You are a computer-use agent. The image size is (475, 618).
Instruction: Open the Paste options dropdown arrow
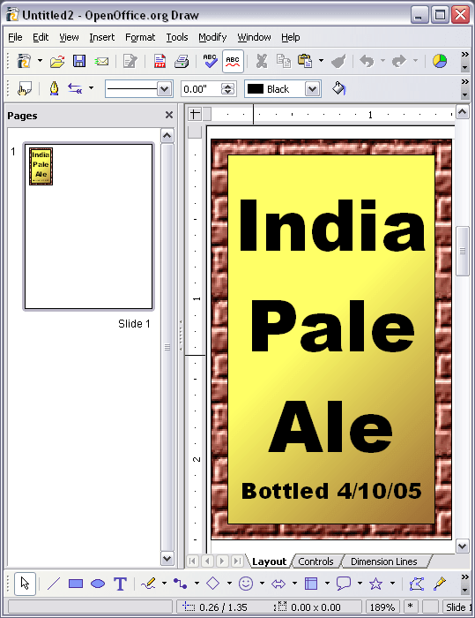tap(321, 61)
